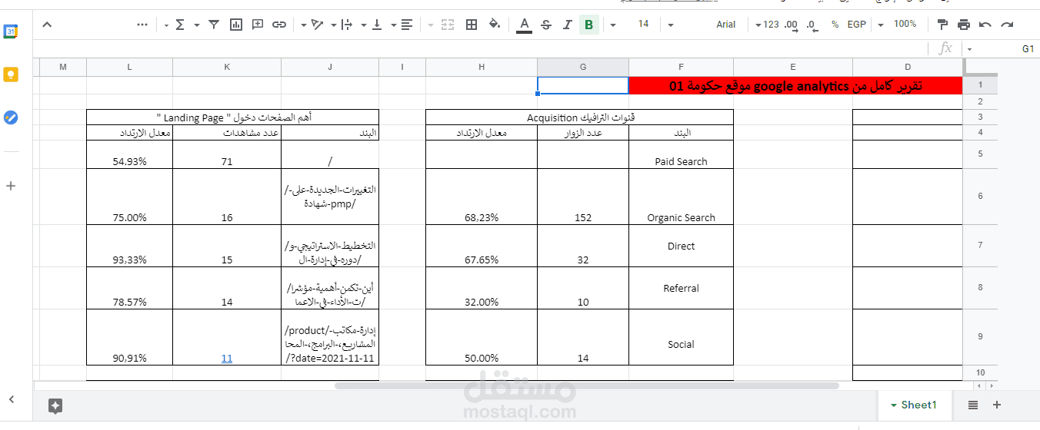Open the Explore icon at bottom

tap(55, 405)
